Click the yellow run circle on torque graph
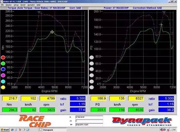Screen dimensions: 180x132 click(3, 87)
